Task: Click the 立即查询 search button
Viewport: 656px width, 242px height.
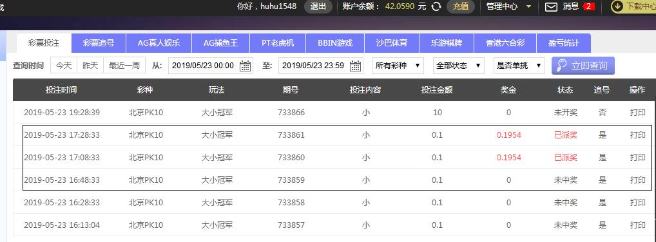Action: (x=583, y=66)
